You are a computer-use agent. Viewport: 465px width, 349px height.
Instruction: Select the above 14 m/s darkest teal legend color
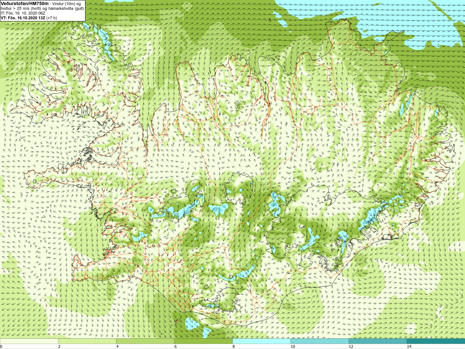[x=436, y=341]
